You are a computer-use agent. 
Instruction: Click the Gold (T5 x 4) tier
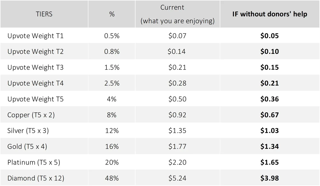[27, 146]
